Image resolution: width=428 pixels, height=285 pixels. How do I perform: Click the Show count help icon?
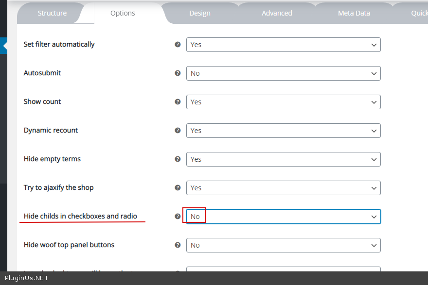tap(178, 101)
